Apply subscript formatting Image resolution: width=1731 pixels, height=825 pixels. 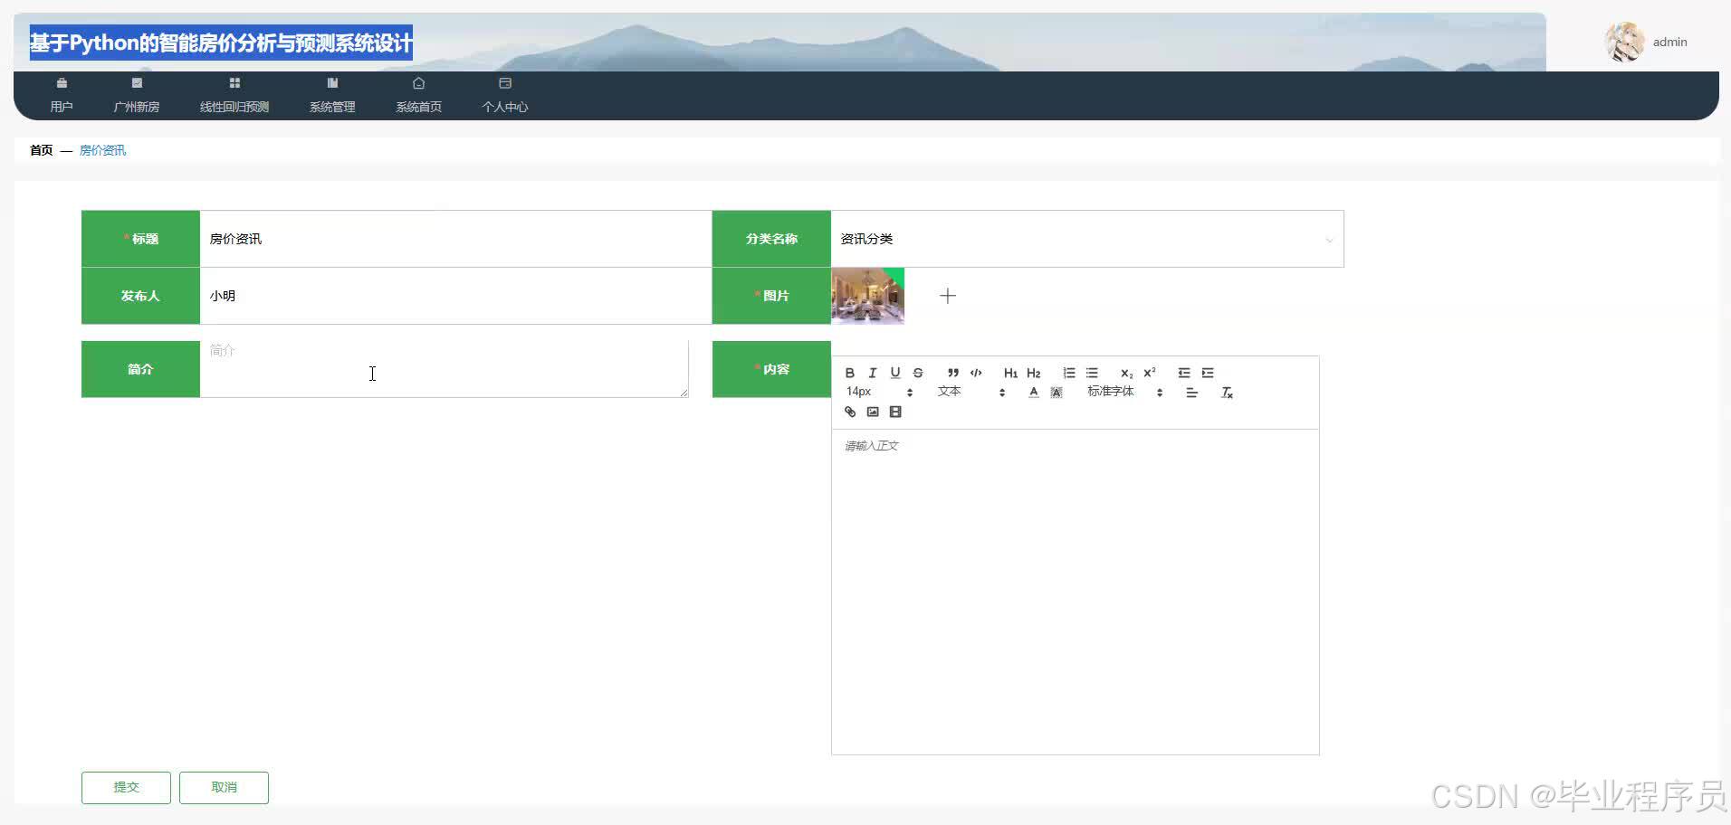[1126, 373]
